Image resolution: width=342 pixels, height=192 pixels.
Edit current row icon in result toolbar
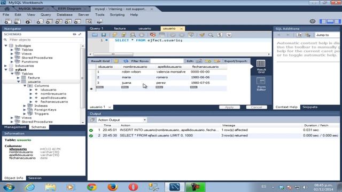point(199,61)
